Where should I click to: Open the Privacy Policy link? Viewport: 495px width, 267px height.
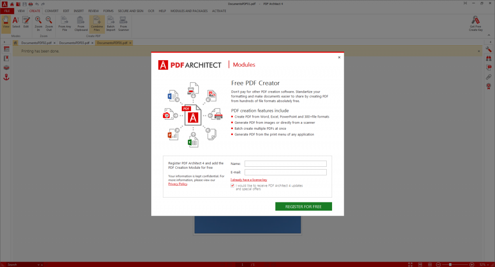point(178,184)
